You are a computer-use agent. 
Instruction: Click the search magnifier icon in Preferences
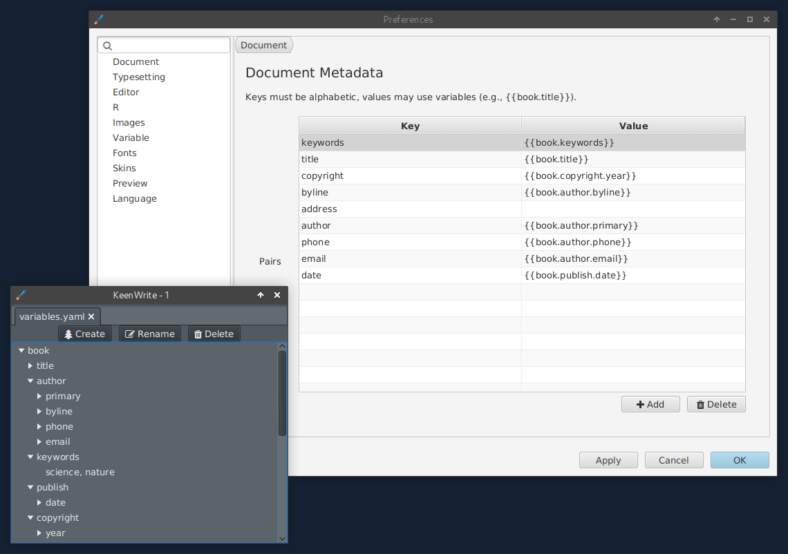tap(107, 46)
